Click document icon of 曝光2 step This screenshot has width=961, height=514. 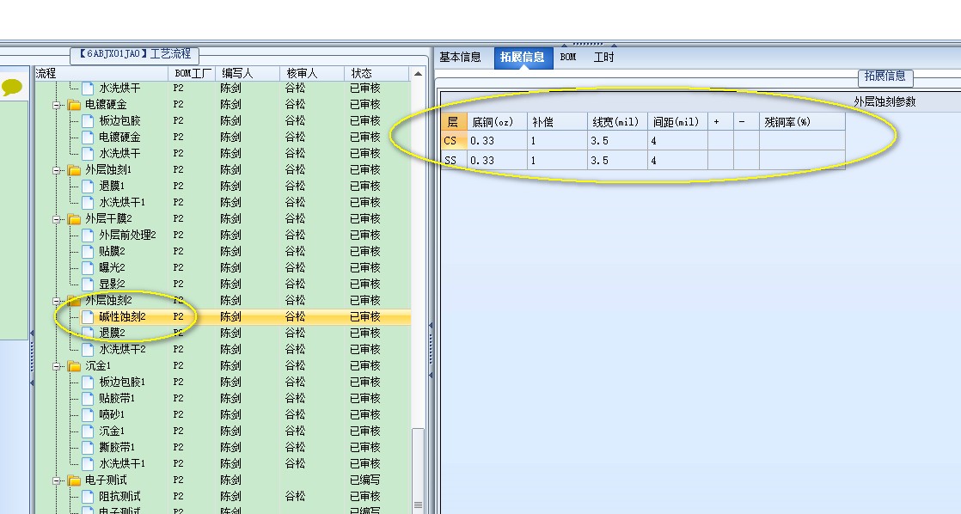point(89,267)
